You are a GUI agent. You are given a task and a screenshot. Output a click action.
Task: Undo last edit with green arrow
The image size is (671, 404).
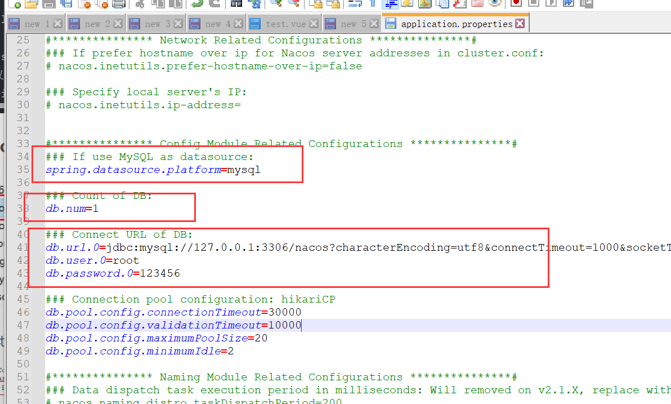[x=197, y=4]
